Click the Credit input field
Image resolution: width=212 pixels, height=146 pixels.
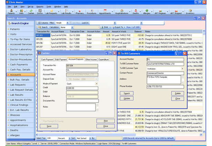(x=82, y=88)
